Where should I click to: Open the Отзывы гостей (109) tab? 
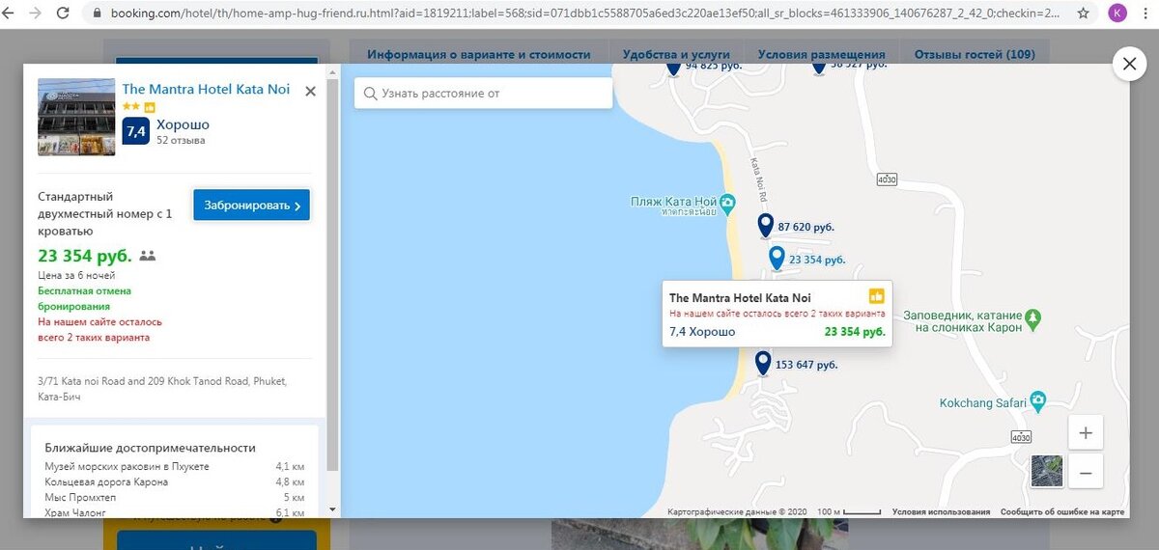pyautogui.click(x=975, y=55)
